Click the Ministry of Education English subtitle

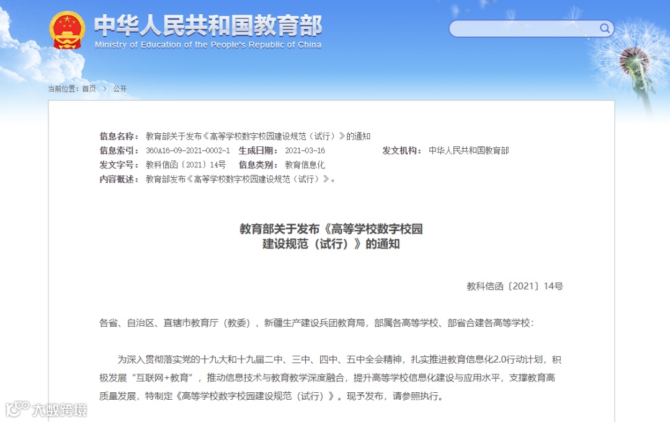(x=208, y=45)
